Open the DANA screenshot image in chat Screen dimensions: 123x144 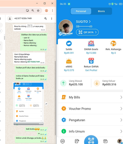28,104
